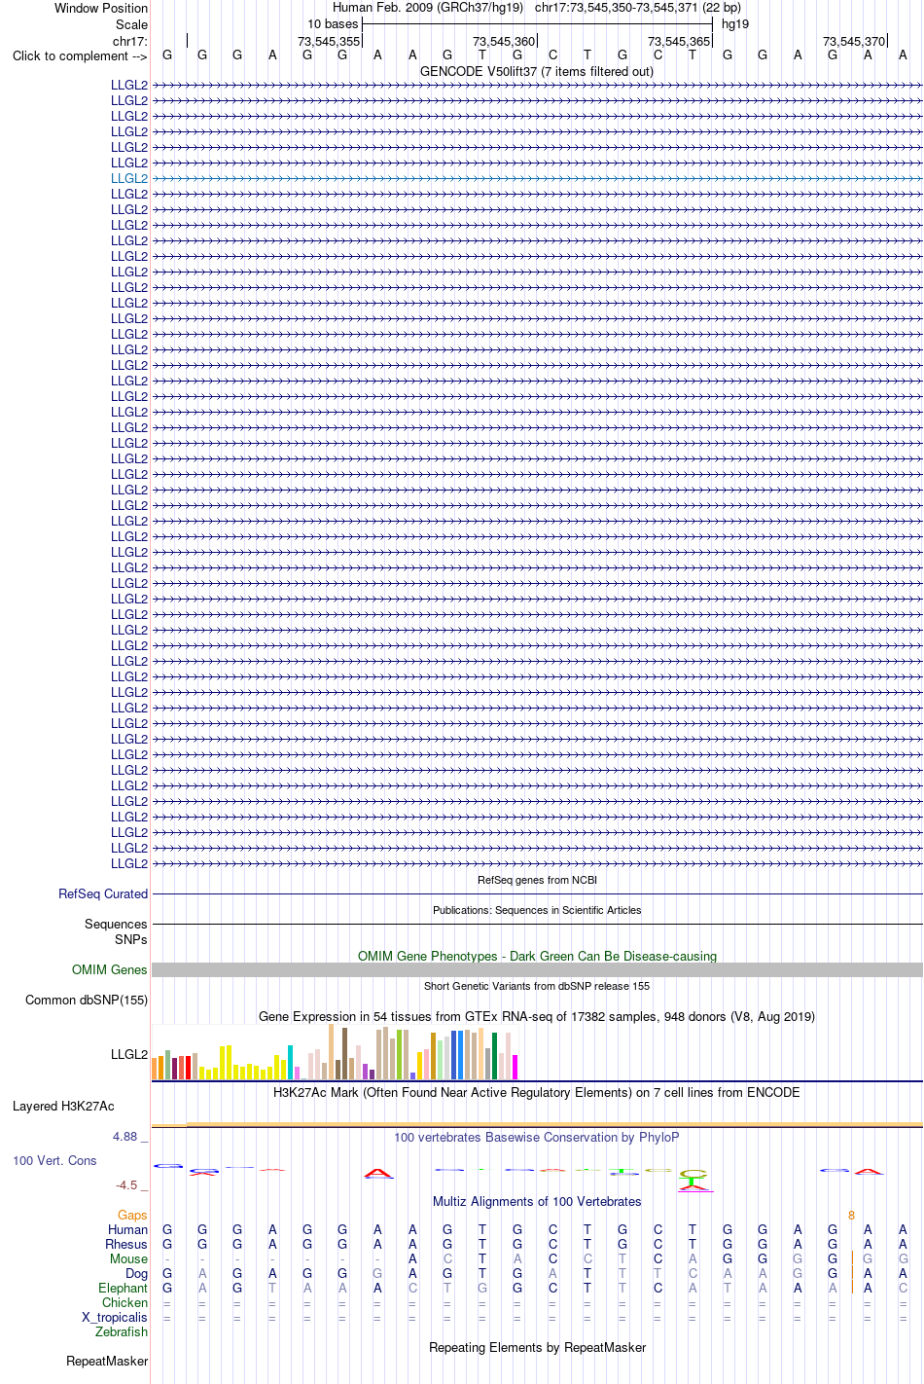Open 'Repeating Elements by RepeatMasker' title

click(537, 1347)
